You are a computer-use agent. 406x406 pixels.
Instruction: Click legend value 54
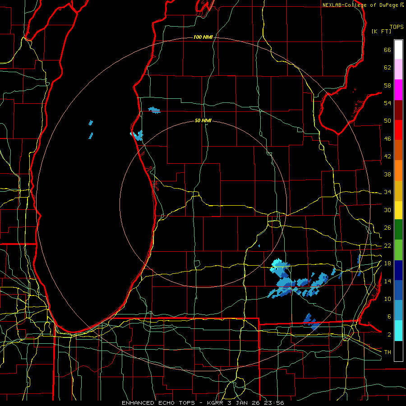pos(388,103)
